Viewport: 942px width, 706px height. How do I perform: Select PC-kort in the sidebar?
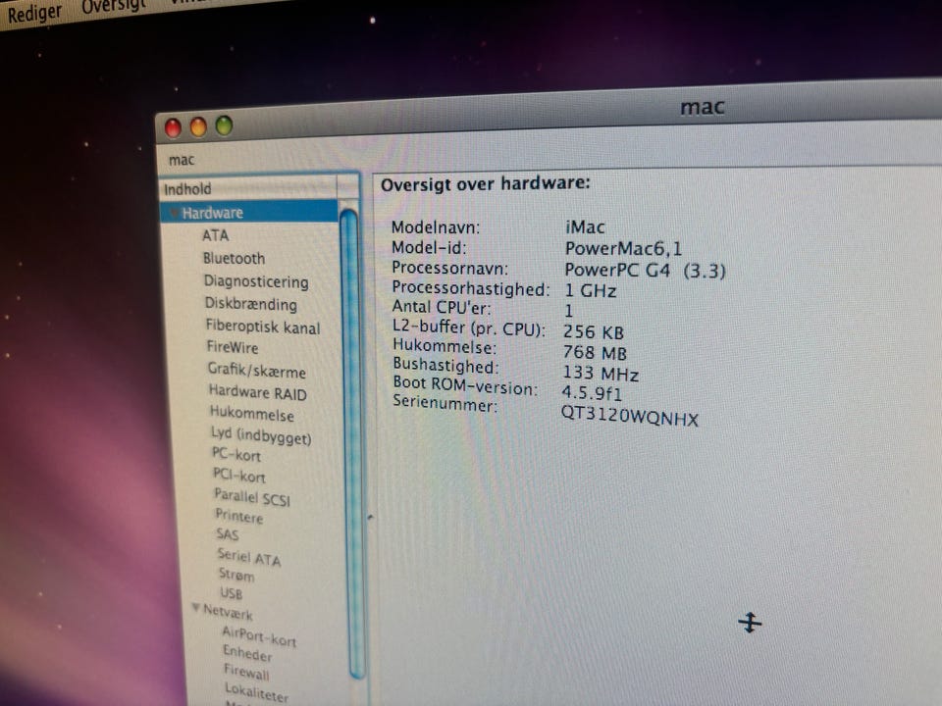[x=236, y=454]
